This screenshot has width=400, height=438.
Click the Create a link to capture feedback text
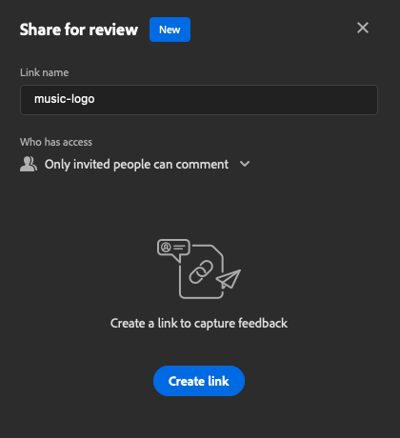coord(199,324)
